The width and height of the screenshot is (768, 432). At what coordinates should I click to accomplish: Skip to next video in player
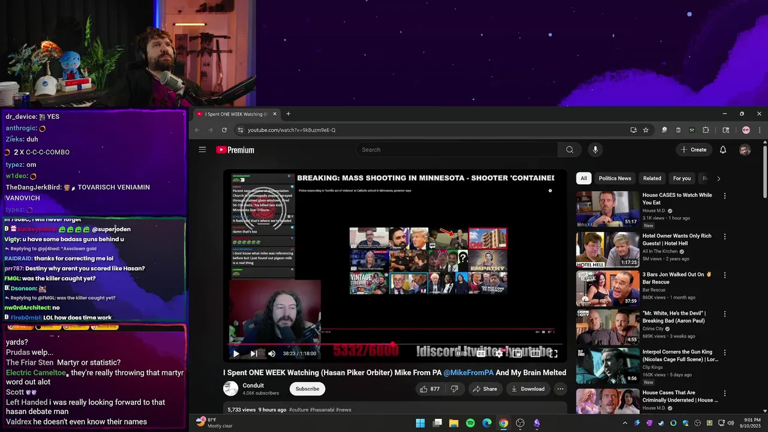click(x=253, y=354)
